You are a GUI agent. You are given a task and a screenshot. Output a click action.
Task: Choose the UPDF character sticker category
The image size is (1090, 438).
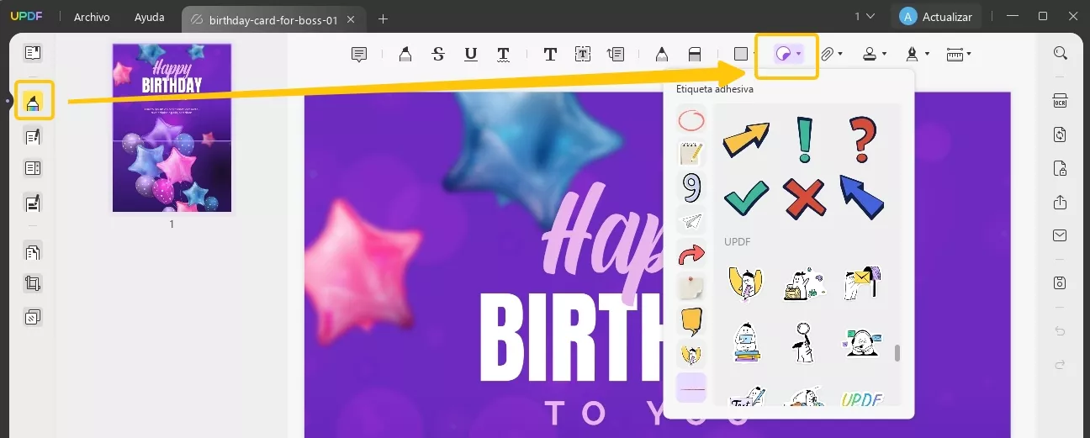(x=691, y=354)
